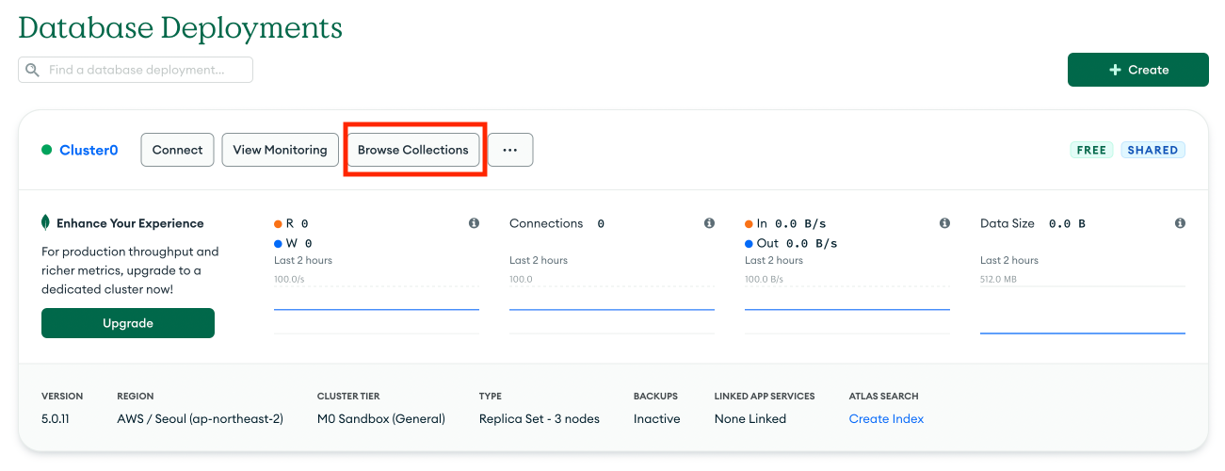Open the Cluster0 link
This screenshot has height=471, width=1225.
tap(89, 150)
